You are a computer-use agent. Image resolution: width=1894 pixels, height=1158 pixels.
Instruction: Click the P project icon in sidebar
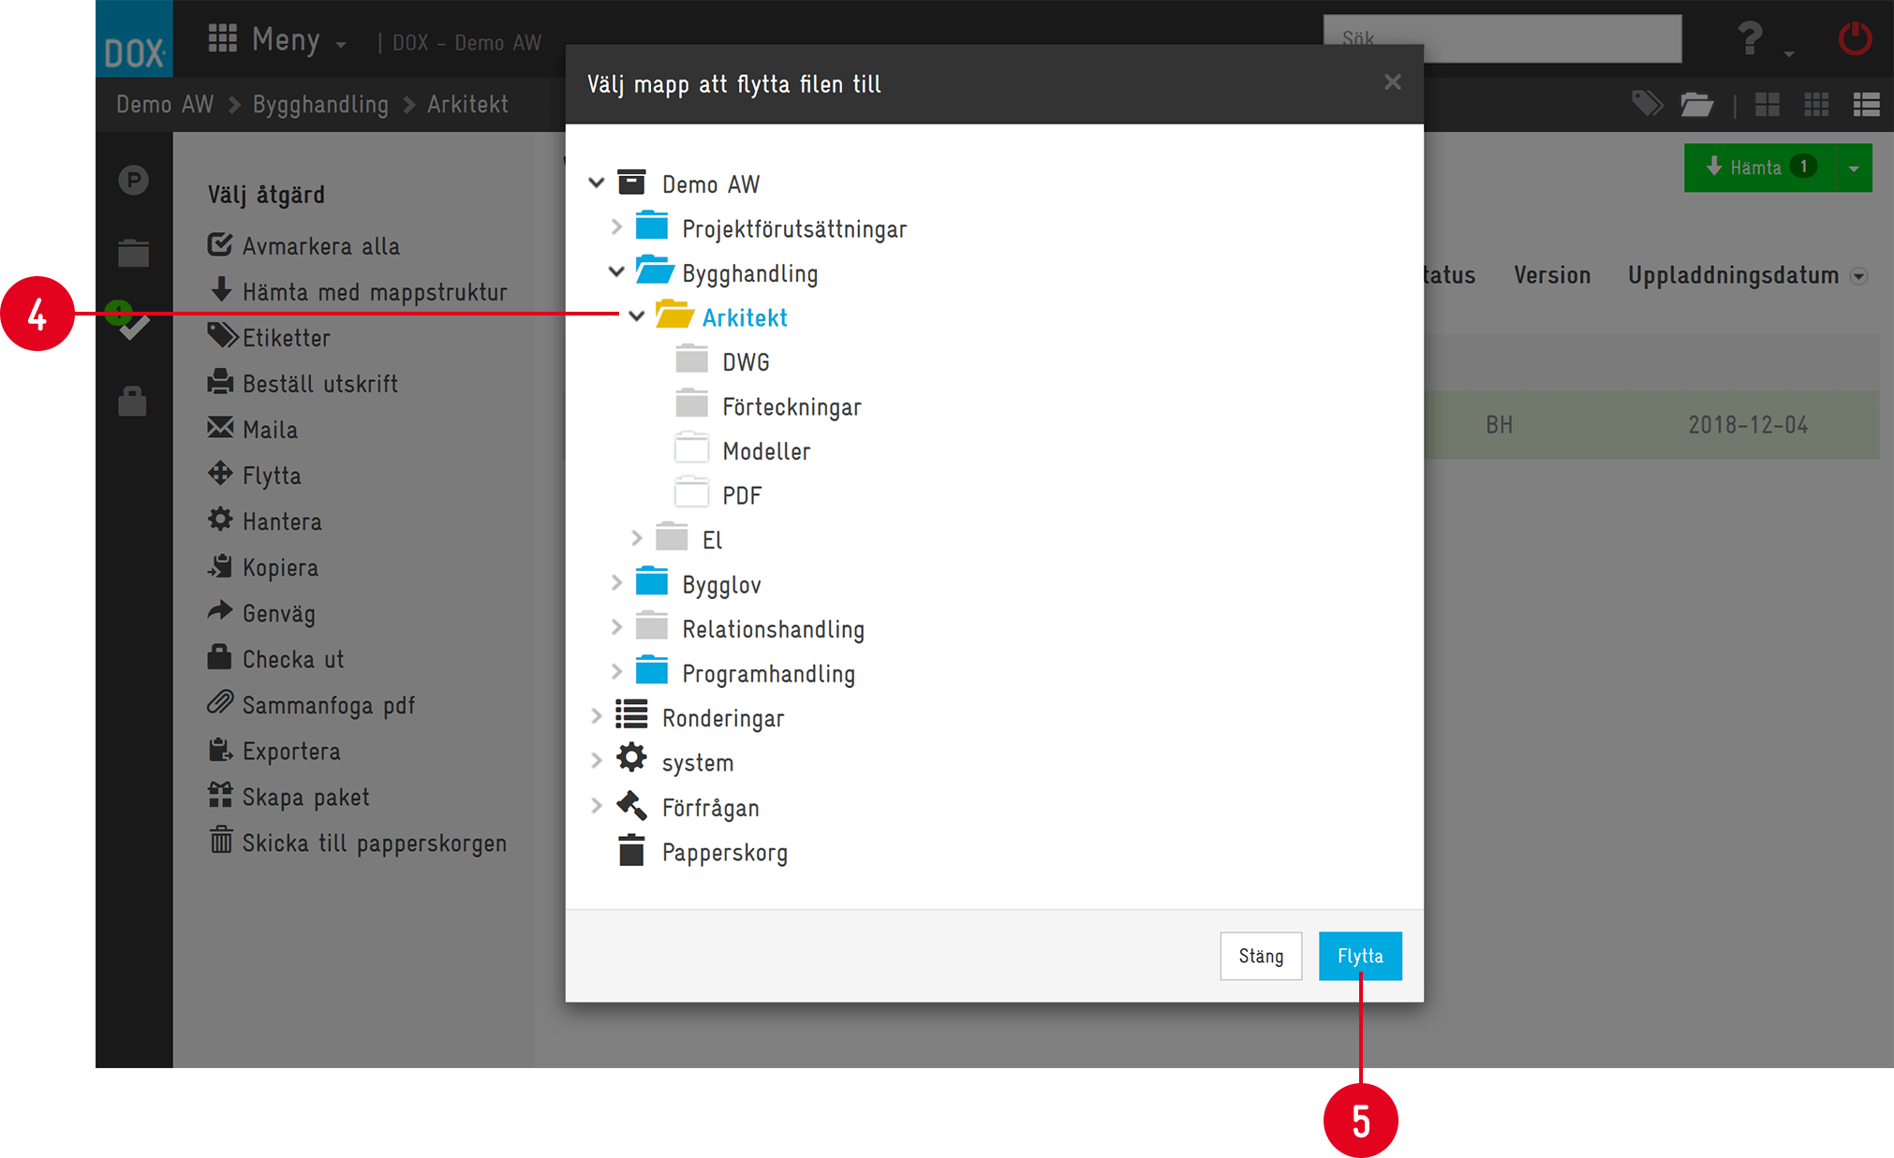click(x=134, y=179)
